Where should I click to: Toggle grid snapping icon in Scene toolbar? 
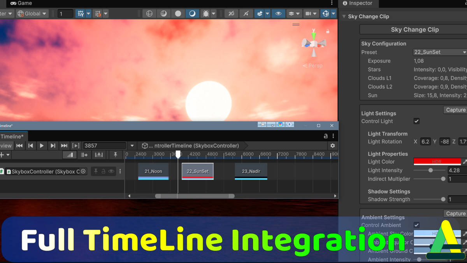pos(81,14)
